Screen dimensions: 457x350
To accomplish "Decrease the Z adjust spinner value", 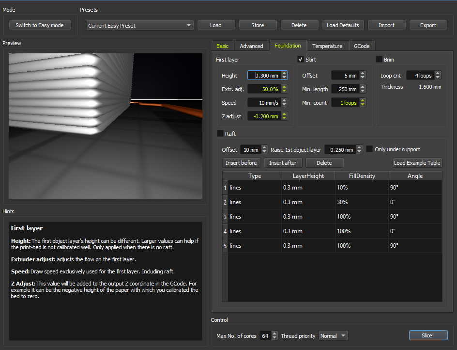I will [x=284, y=118].
